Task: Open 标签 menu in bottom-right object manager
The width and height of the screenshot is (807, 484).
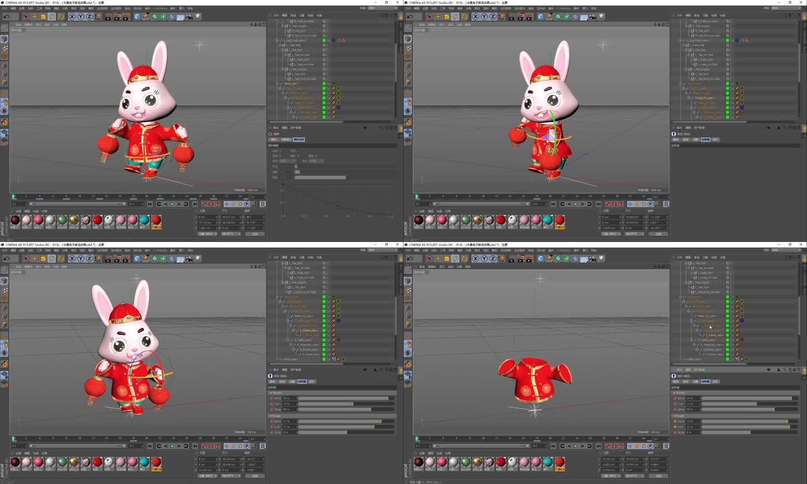Action: coord(714,258)
